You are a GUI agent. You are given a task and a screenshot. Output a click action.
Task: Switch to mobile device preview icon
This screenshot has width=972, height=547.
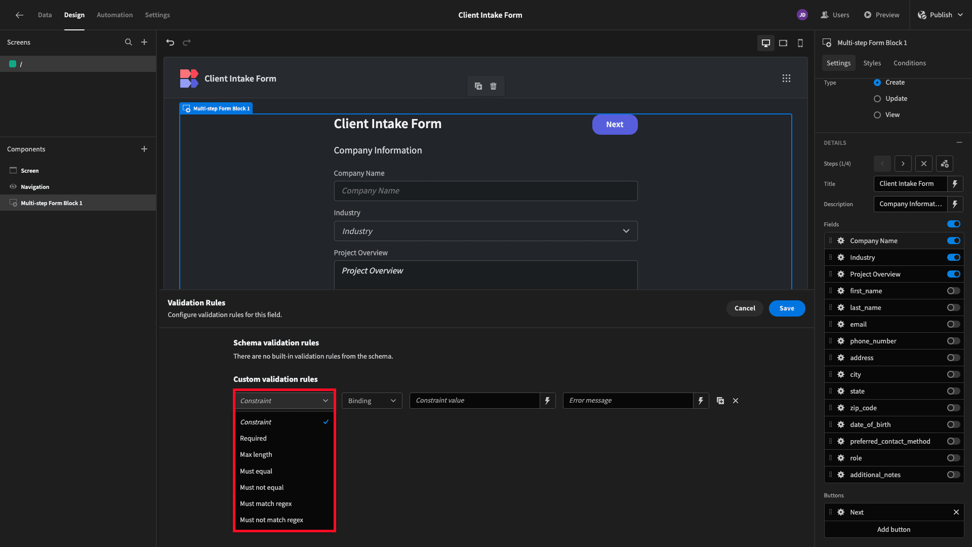coord(800,43)
